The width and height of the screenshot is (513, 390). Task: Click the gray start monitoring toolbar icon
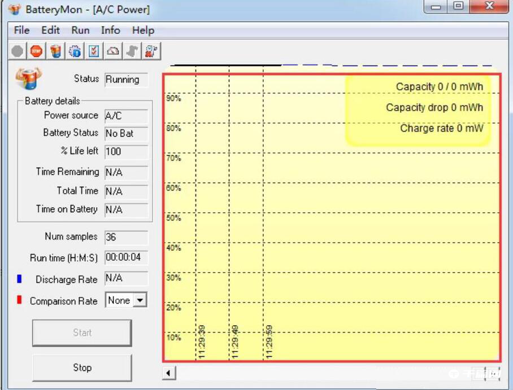coord(18,51)
